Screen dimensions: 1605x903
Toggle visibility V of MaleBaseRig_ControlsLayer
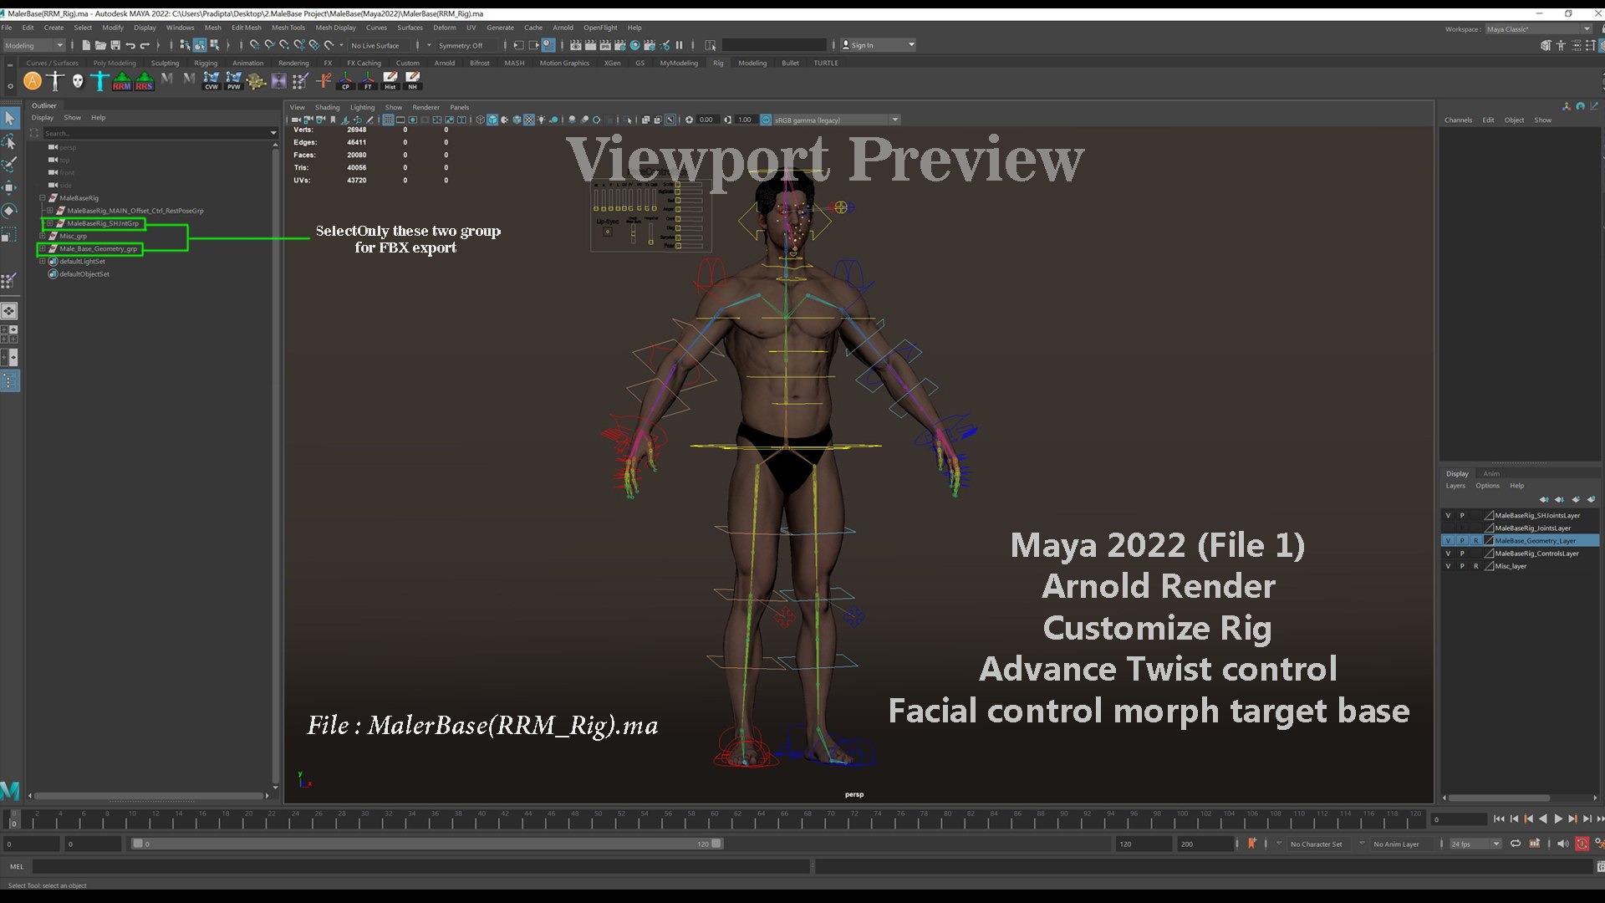1448,554
